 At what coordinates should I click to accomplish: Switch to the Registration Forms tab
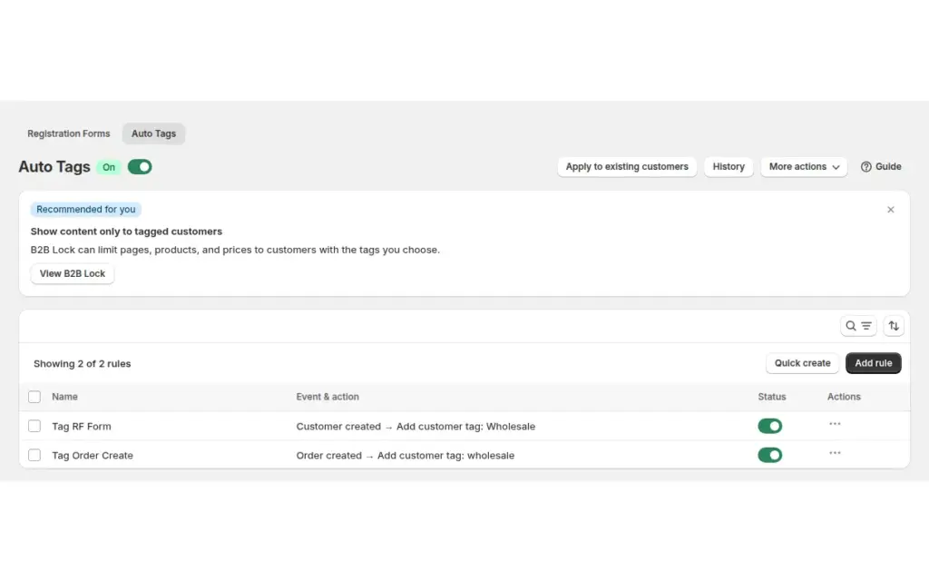click(69, 133)
